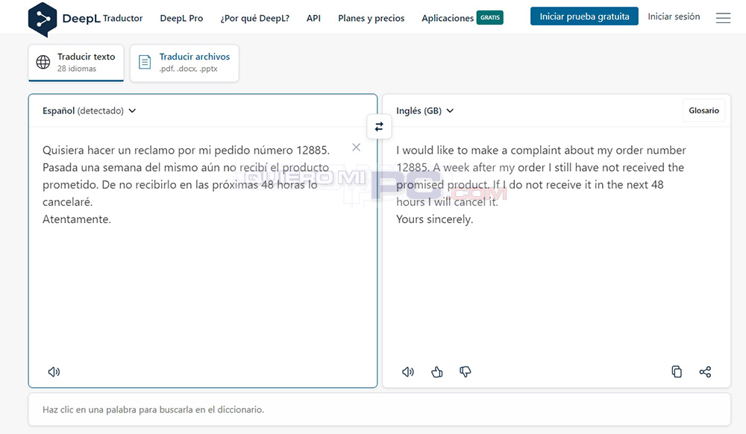Select the Traducir texto tab
Image resolution: width=746 pixels, height=434 pixels.
pyautogui.click(x=76, y=63)
